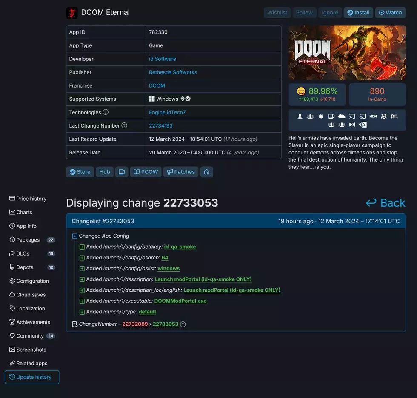
Task: Click the Family Sharing feature icon
Action: point(383,117)
